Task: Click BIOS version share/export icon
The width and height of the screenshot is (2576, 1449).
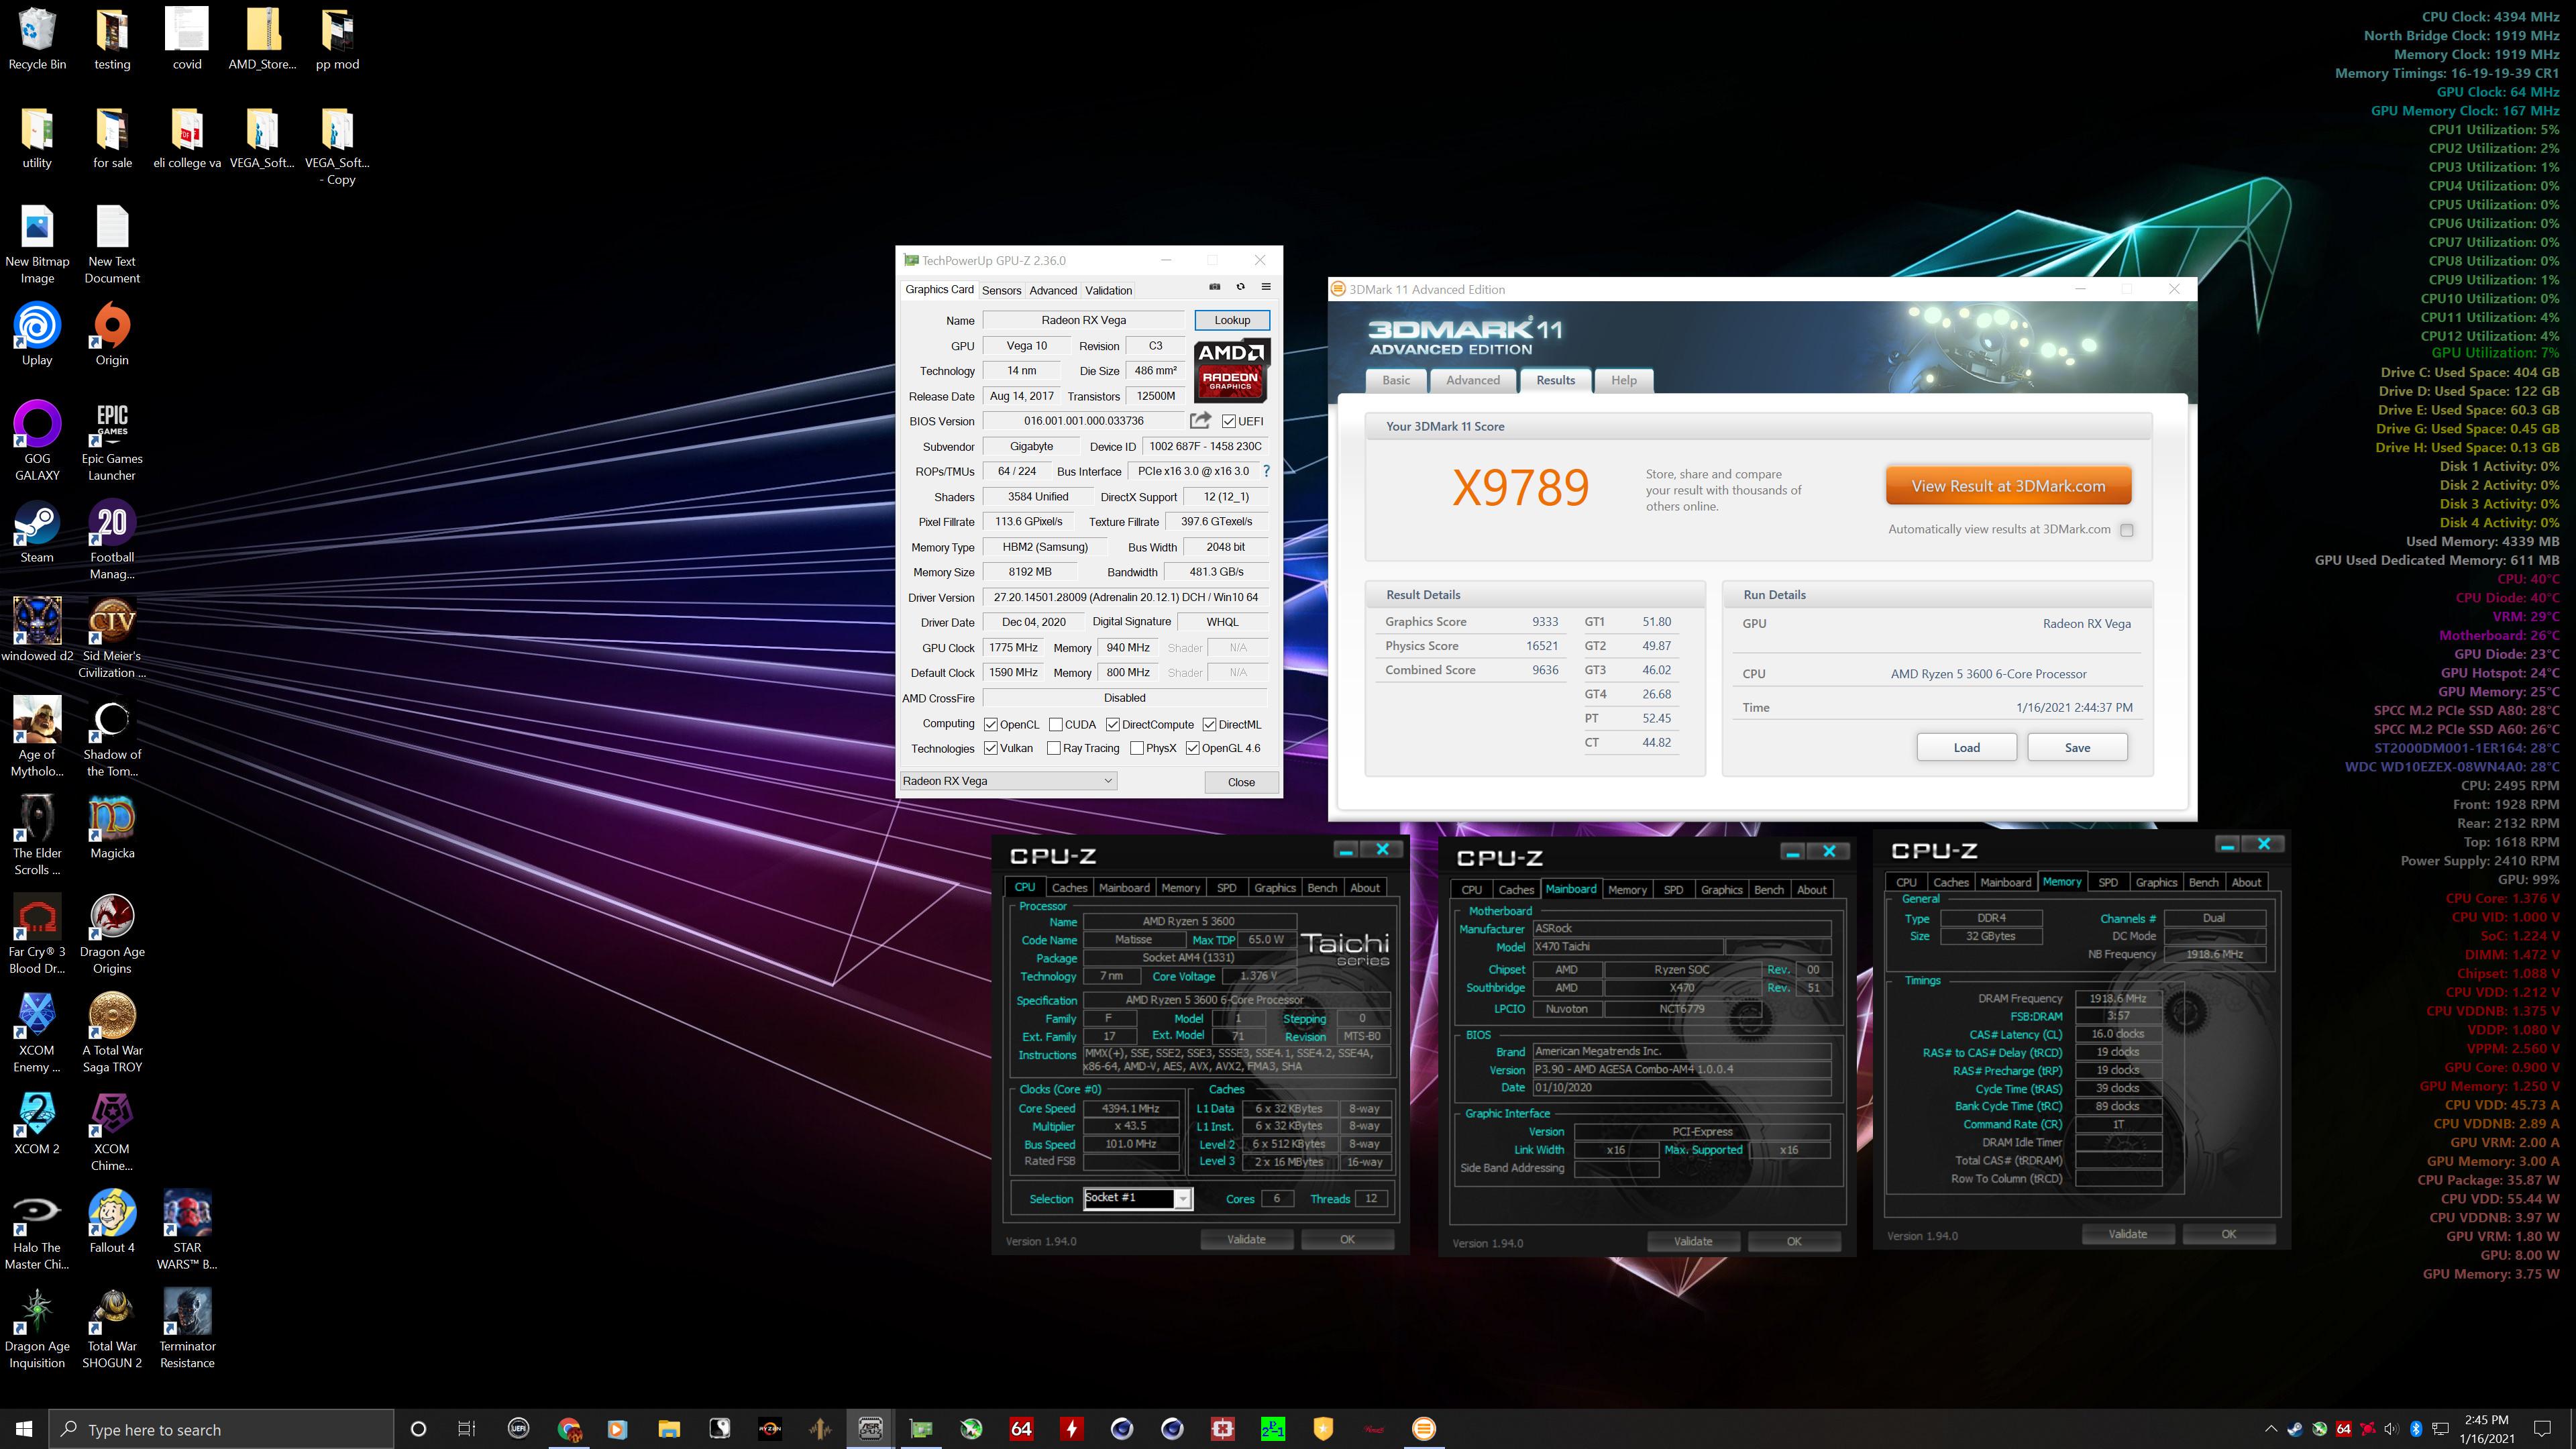Action: tap(1200, 420)
